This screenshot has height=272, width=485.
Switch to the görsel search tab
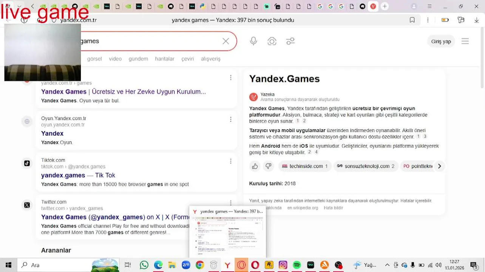coord(94,59)
